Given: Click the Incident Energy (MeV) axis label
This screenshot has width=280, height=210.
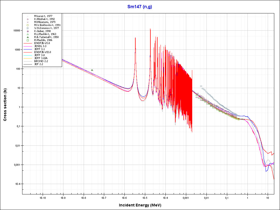Looking at the screenshot, I should tap(142, 205).
